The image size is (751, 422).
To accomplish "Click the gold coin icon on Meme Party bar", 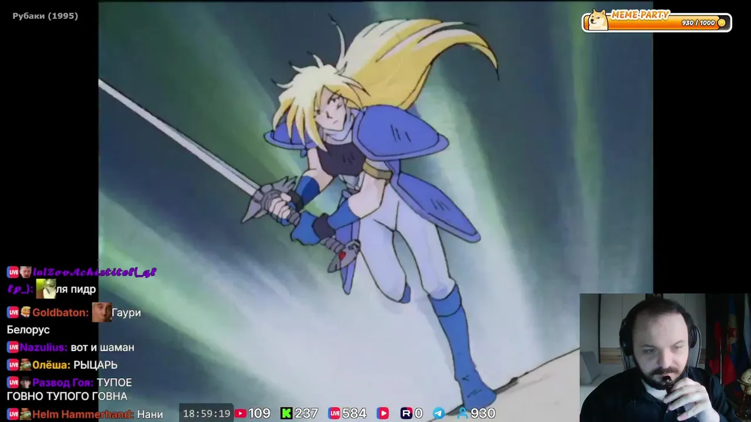I will point(722,23).
